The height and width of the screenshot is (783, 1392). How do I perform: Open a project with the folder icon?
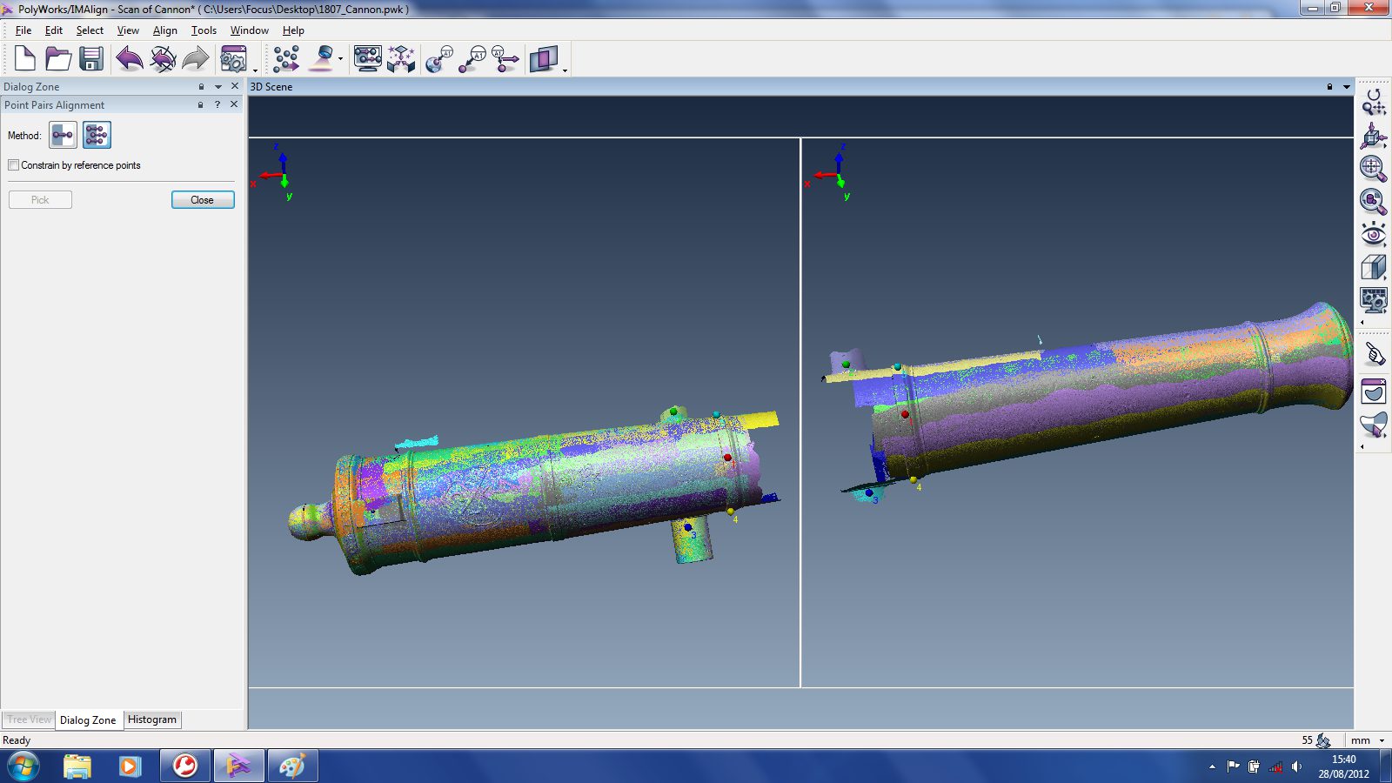pyautogui.click(x=57, y=59)
